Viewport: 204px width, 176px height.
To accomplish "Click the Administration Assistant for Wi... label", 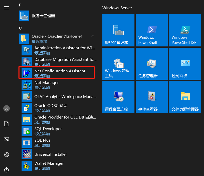I will click(x=65, y=48).
